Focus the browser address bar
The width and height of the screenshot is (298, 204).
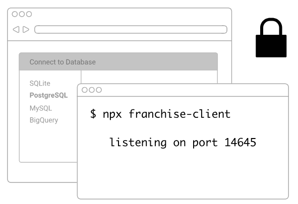(x=131, y=29)
